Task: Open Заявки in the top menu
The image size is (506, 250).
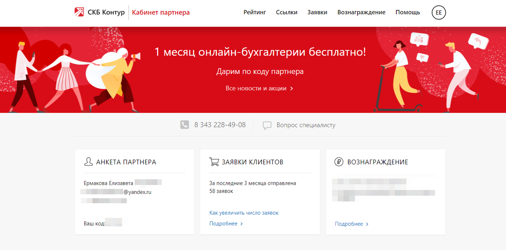Action: coord(318,12)
